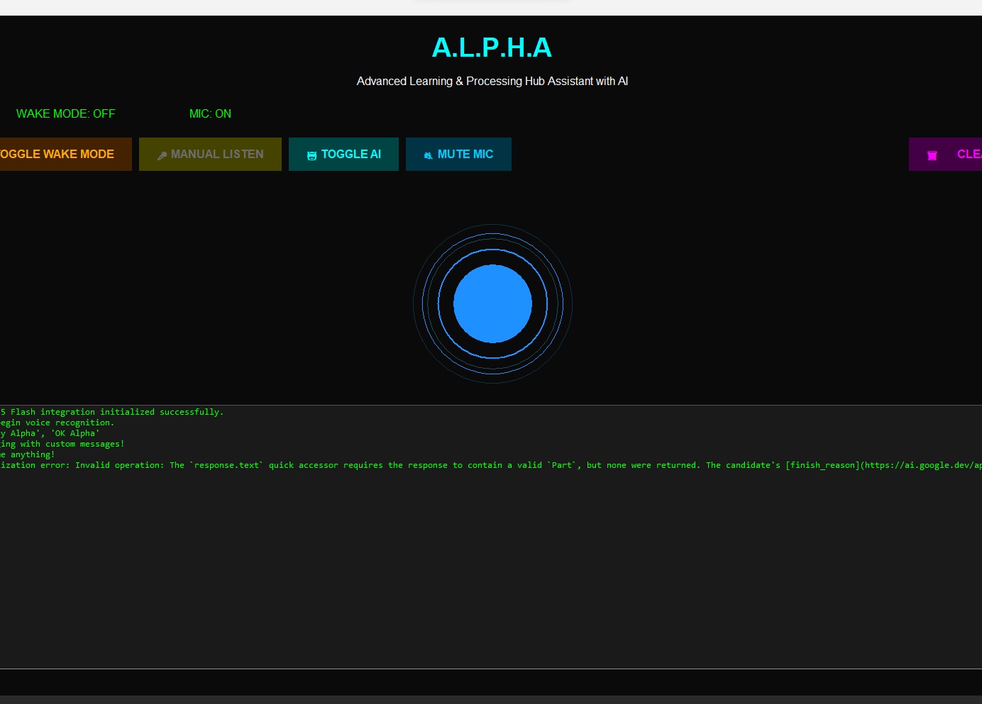982x704 pixels.
Task: Click the A.L.P.H.A title
Action: click(492, 48)
